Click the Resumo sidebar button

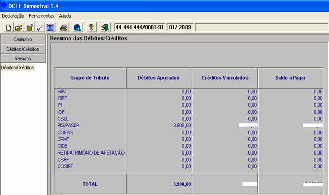[23, 59]
